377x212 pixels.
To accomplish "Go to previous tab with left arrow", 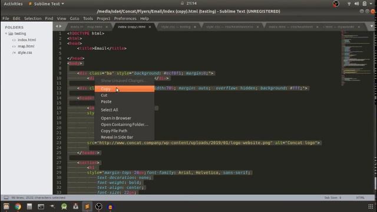I will tap(57, 26).
